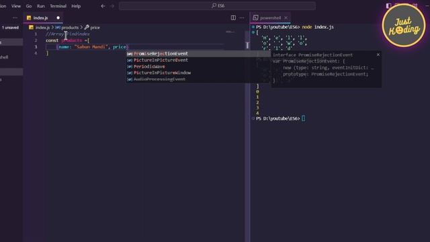This screenshot has height=242, width=430.
Task: Click the const keyword on line 2
Action: pyautogui.click(x=52, y=40)
